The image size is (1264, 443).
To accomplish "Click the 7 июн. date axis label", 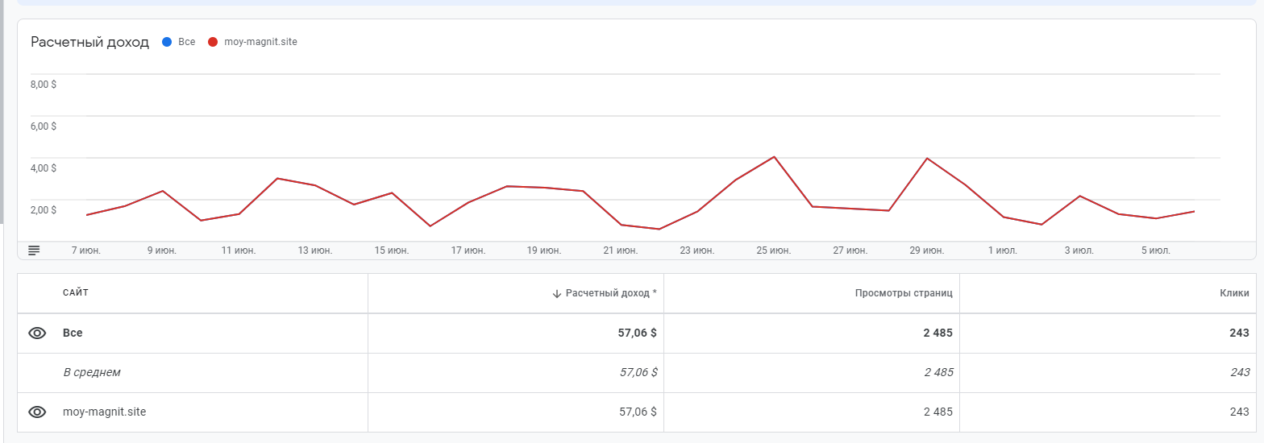I will [x=86, y=250].
